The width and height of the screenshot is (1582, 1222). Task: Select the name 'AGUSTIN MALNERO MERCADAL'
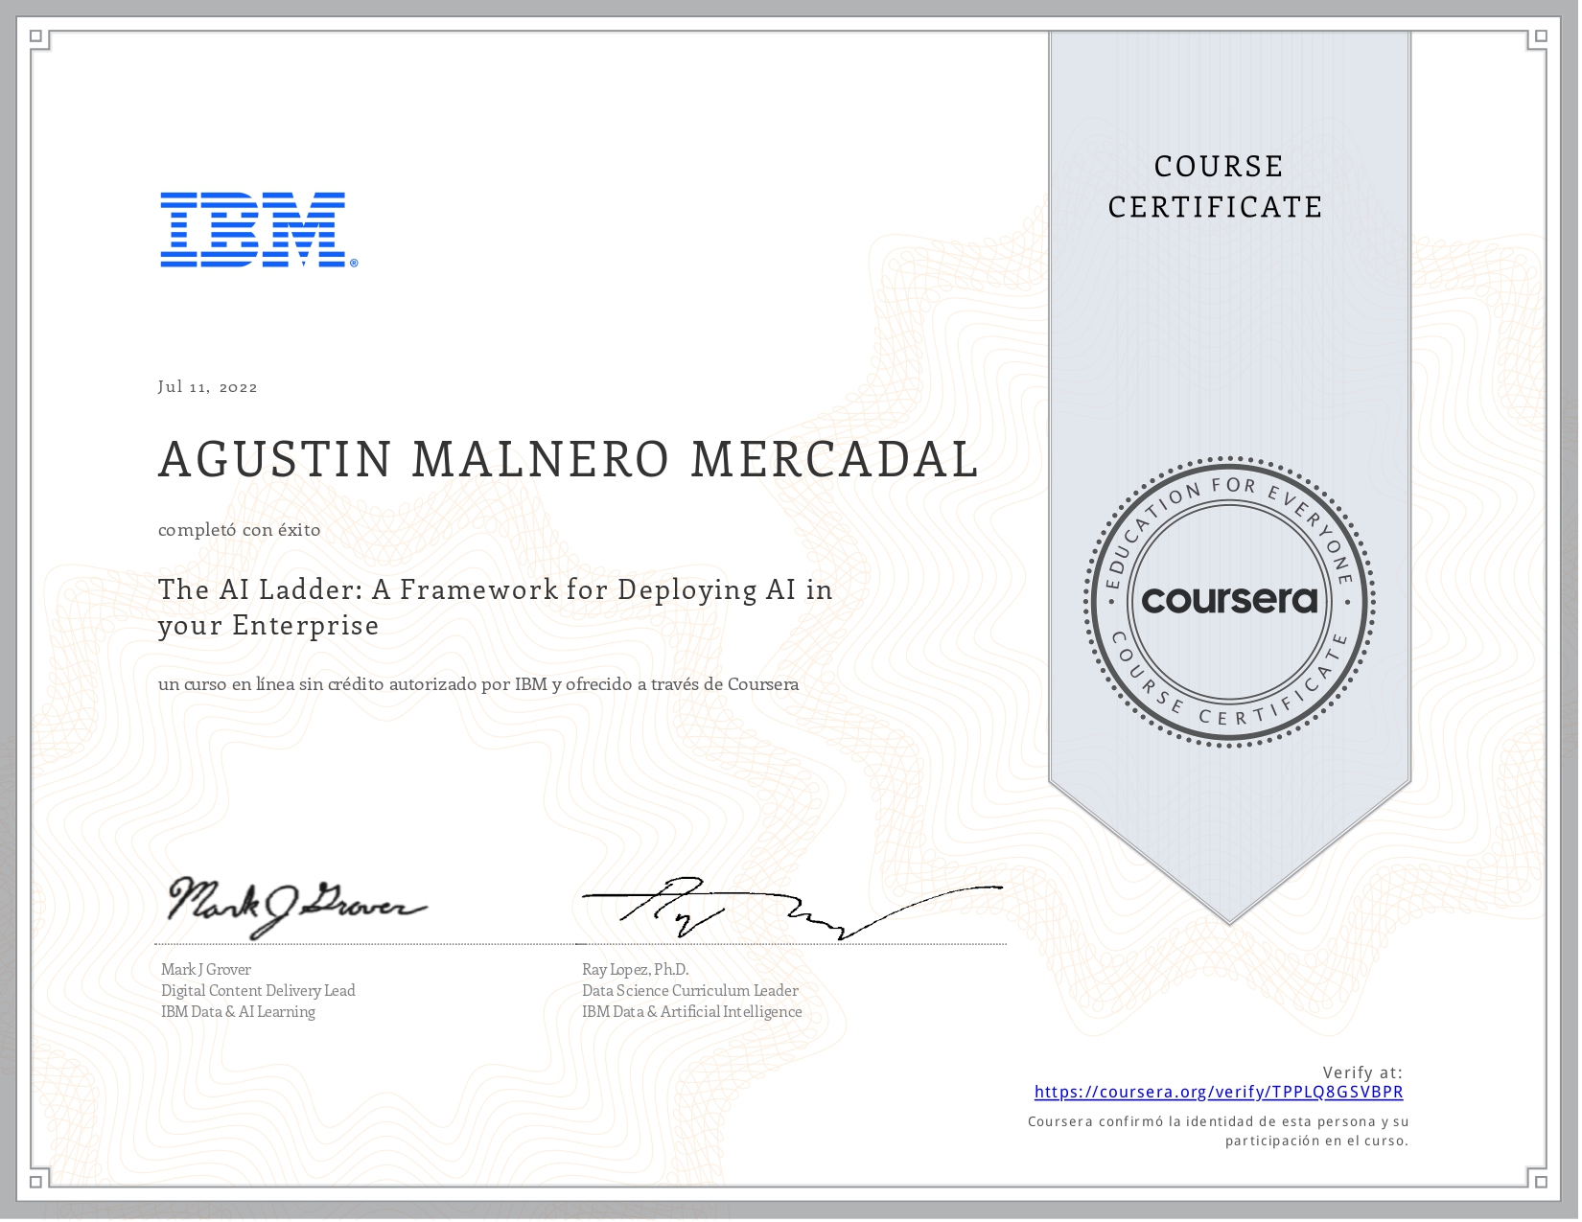tap(569, 459)
